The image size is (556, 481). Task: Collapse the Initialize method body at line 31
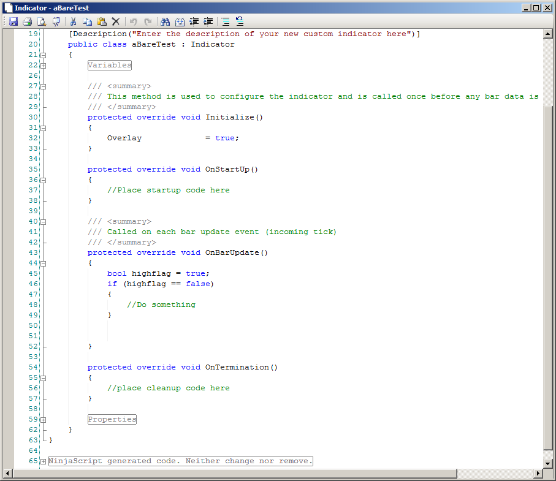click(x=44, y=128)
